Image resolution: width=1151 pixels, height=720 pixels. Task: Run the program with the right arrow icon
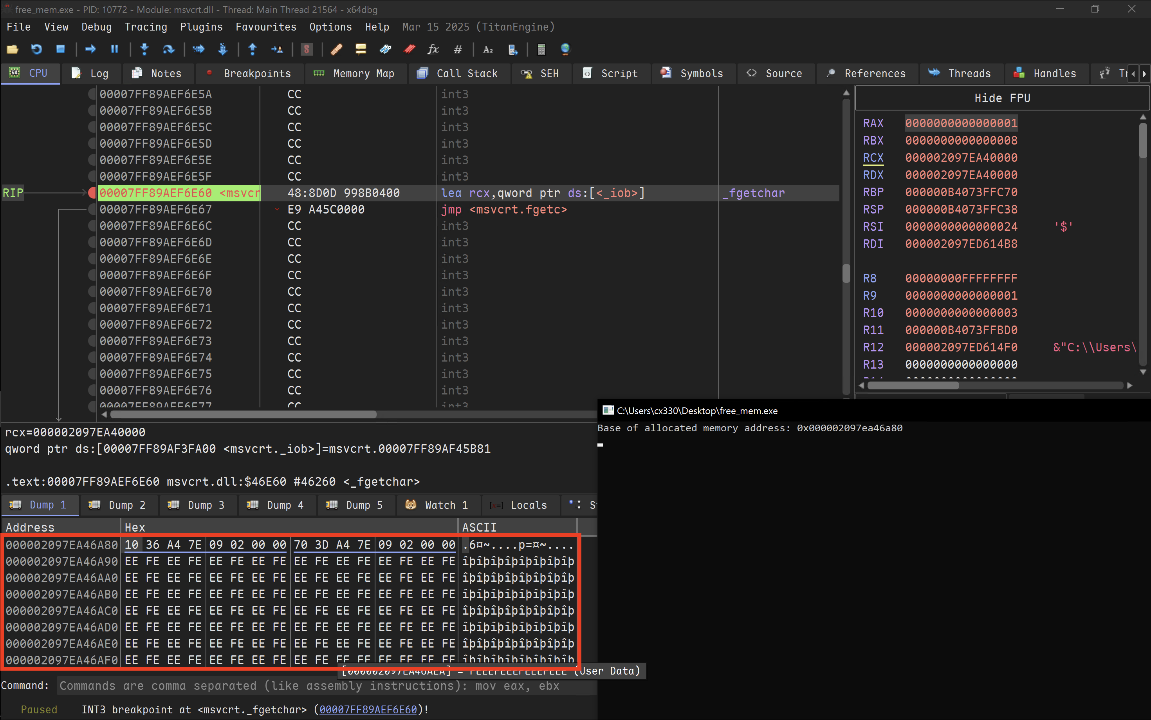[90, 49]
